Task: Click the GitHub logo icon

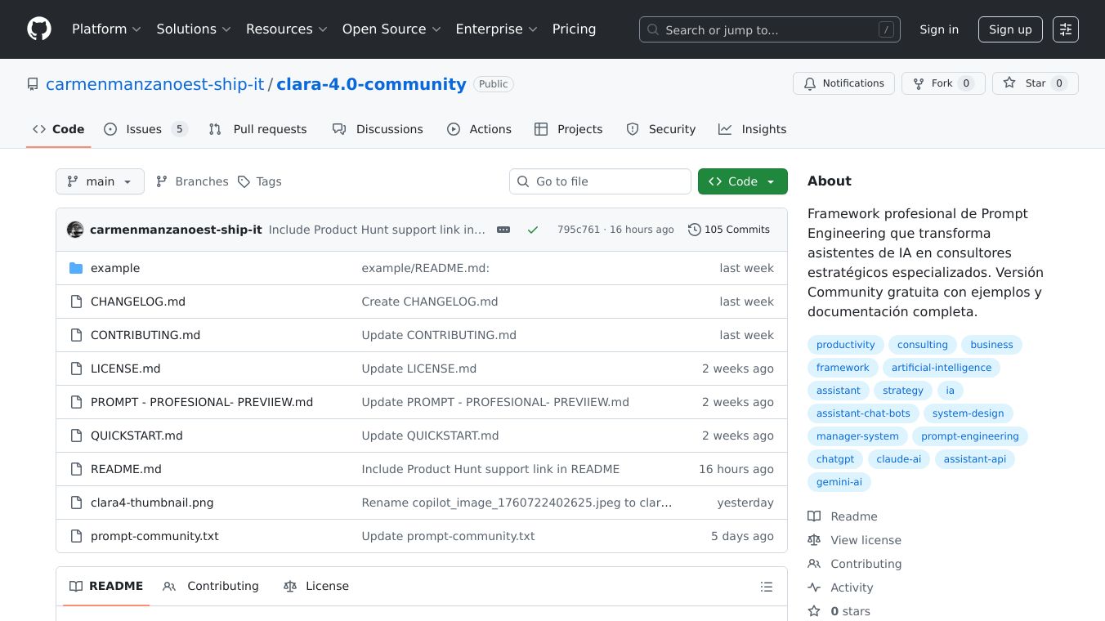Action: [x=39, y=29]
